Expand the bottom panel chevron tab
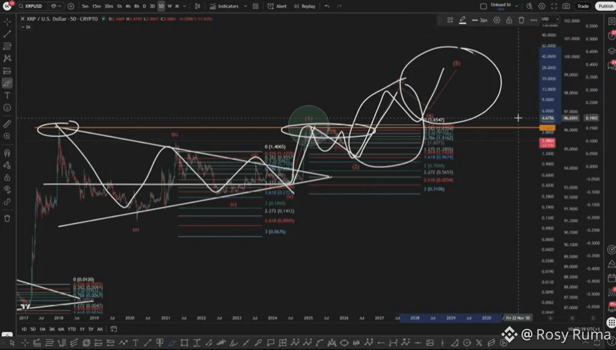The width and height of the screenshot is (616, 350). click(x=7, y=335)
